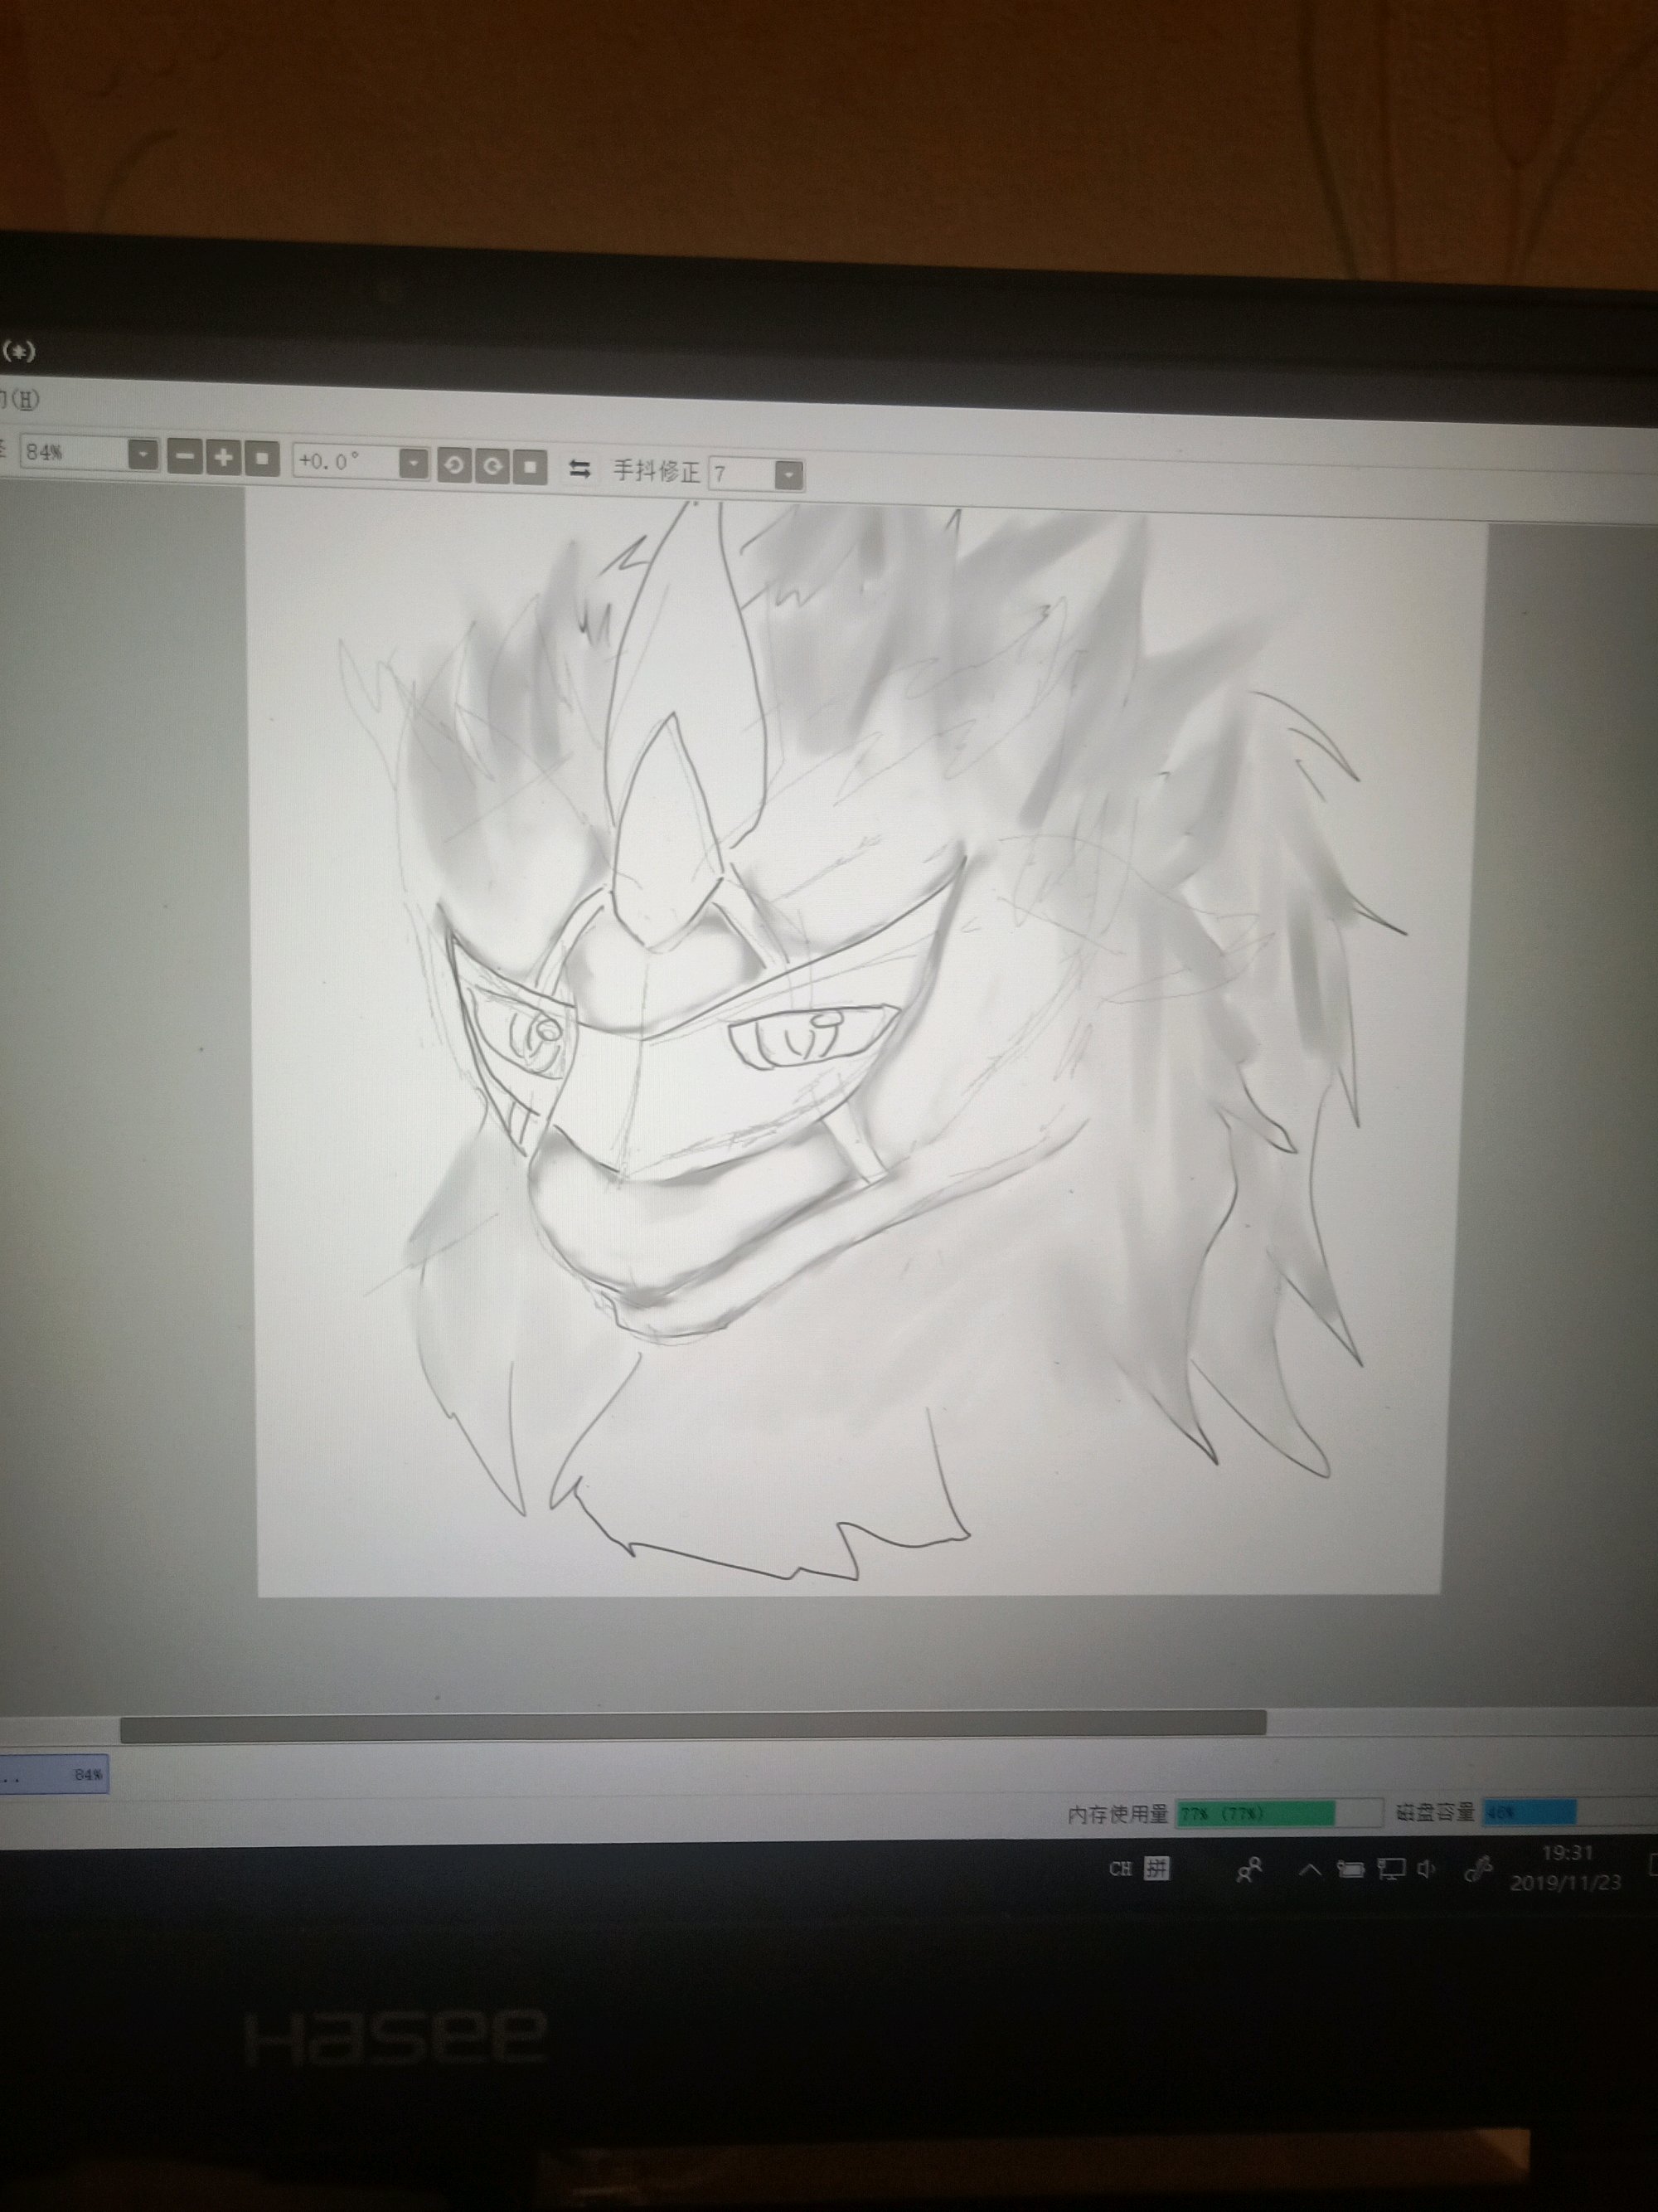Show hidden system tray icons
1658x2212 pixels.
click(1308, 1869)
